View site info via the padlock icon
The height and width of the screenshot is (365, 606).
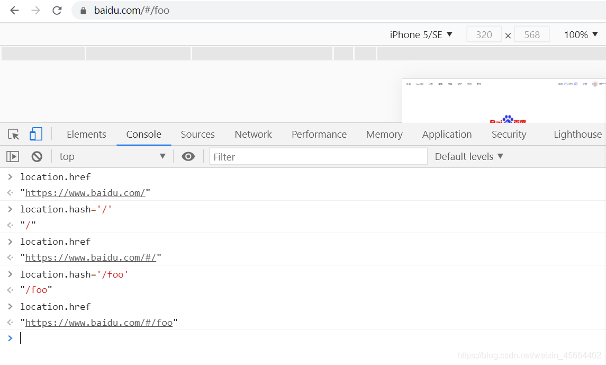tap(83, 11)
